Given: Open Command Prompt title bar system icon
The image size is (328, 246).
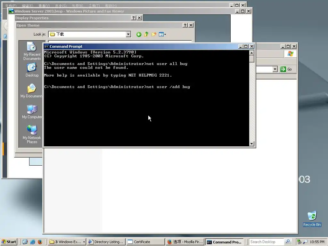Looking at the screenshot, I should (46, 46).
